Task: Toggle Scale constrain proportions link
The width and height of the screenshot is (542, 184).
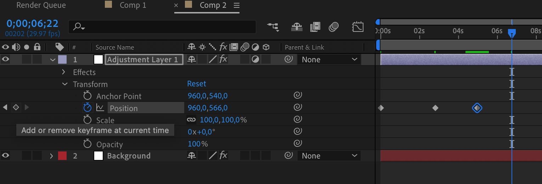Action: 191,120
